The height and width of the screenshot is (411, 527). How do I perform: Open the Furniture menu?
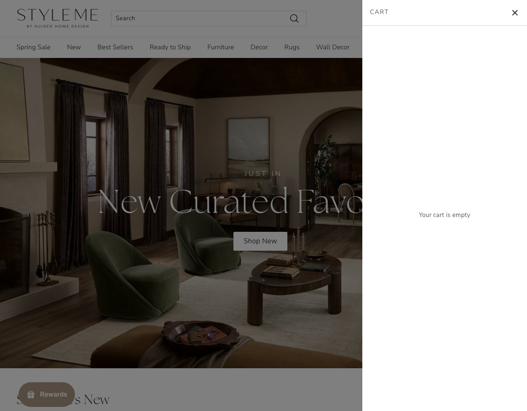point(220,47)
